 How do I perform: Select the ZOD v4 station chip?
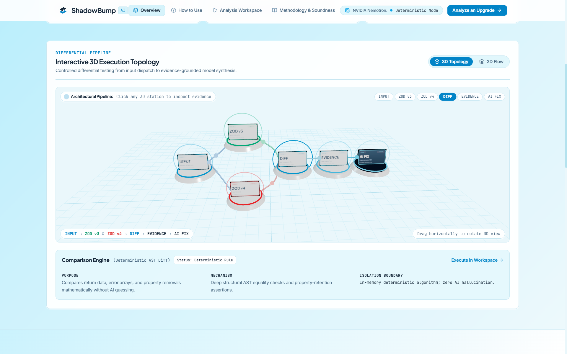pyautogui.click(x=427, y=96)
